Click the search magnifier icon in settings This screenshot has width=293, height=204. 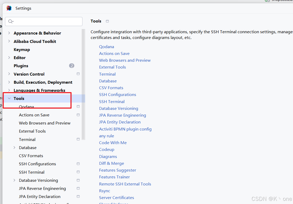click(x=11, y=21)
